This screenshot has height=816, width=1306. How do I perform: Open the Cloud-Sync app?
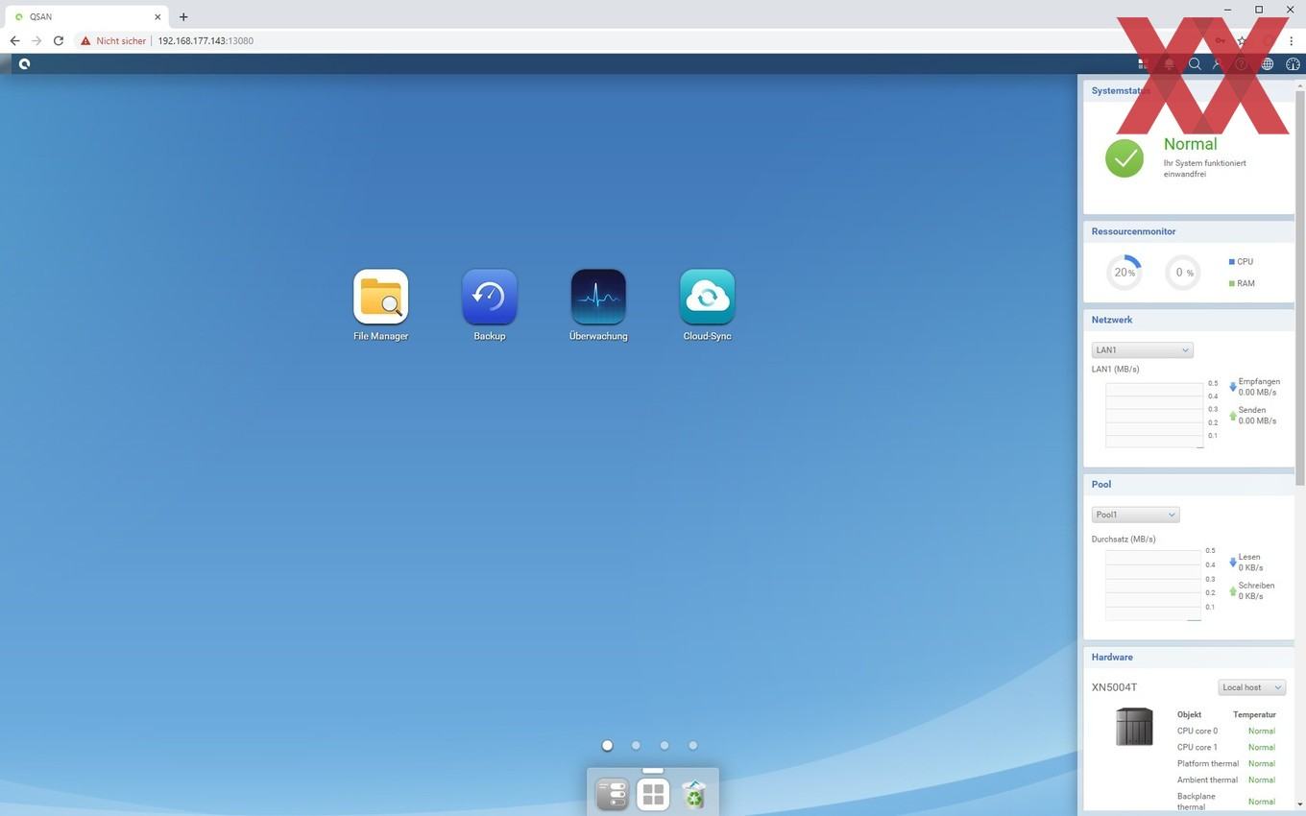(x=707, y=297)
